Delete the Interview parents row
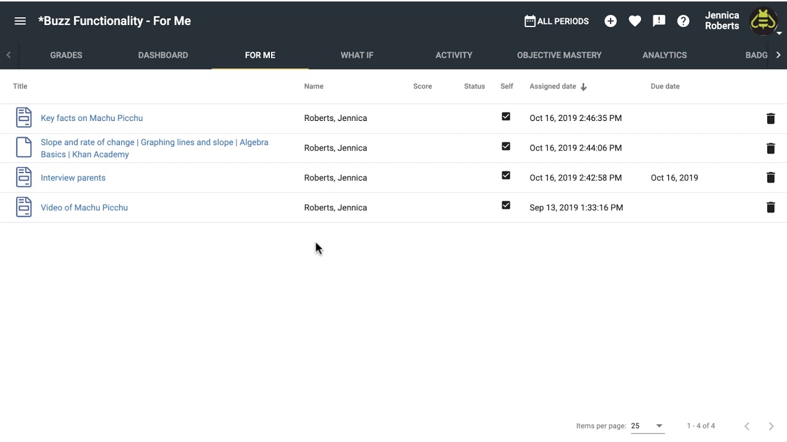787x442 pixels. [770, 177]
